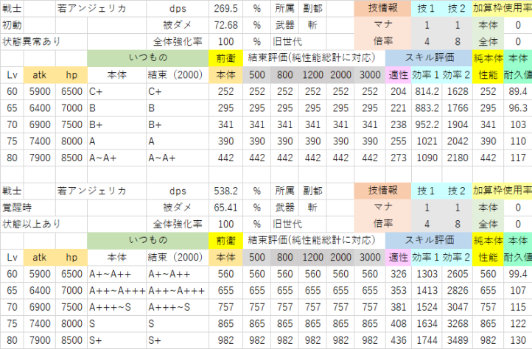Viewport: 532px width, 349px height.
Task: Select the cell showing 2042
Action: click(x=458, y=141)
